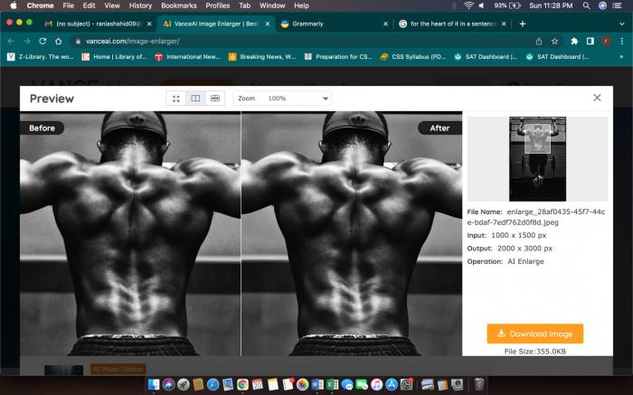Launch Safari from the Dock
The image size is (633, 395).
point(213,384)
